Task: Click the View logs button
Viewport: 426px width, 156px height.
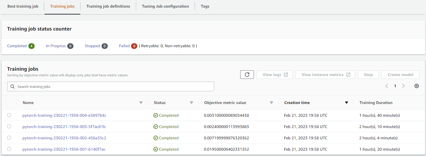Action: (275, 75)
